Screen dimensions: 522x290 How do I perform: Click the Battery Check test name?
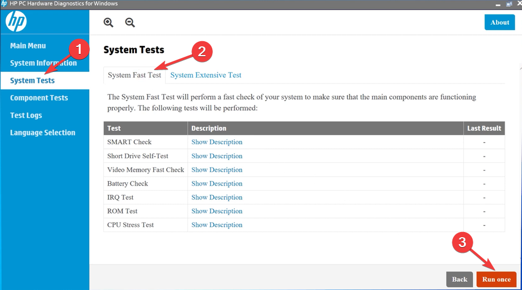pyautogui.click(x=128, y=184)
